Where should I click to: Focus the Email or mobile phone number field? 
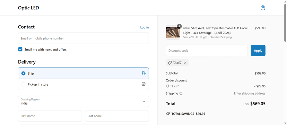(x=84, y=38)
